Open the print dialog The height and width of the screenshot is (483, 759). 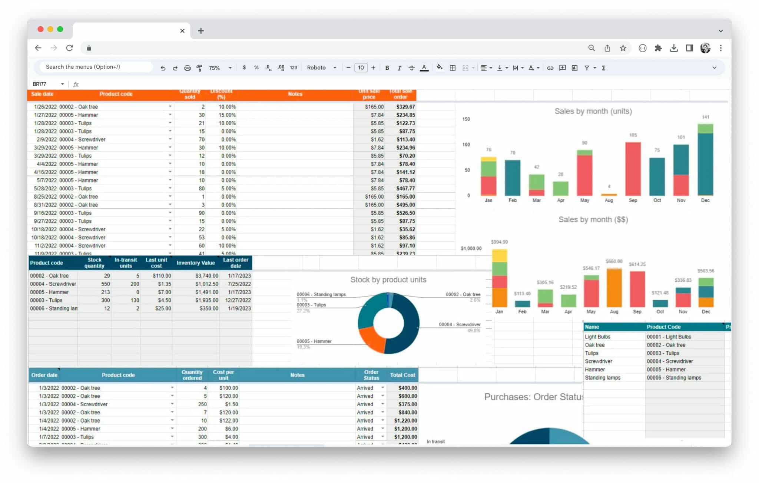pyautogui.click(x=187, y=68)
